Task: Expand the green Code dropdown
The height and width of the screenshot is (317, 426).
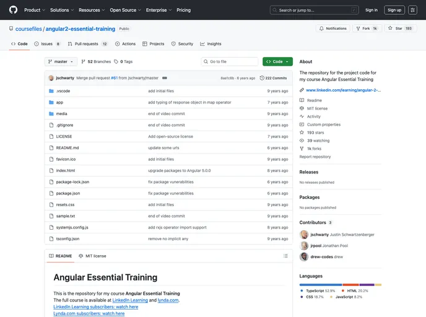Action: 277,62
